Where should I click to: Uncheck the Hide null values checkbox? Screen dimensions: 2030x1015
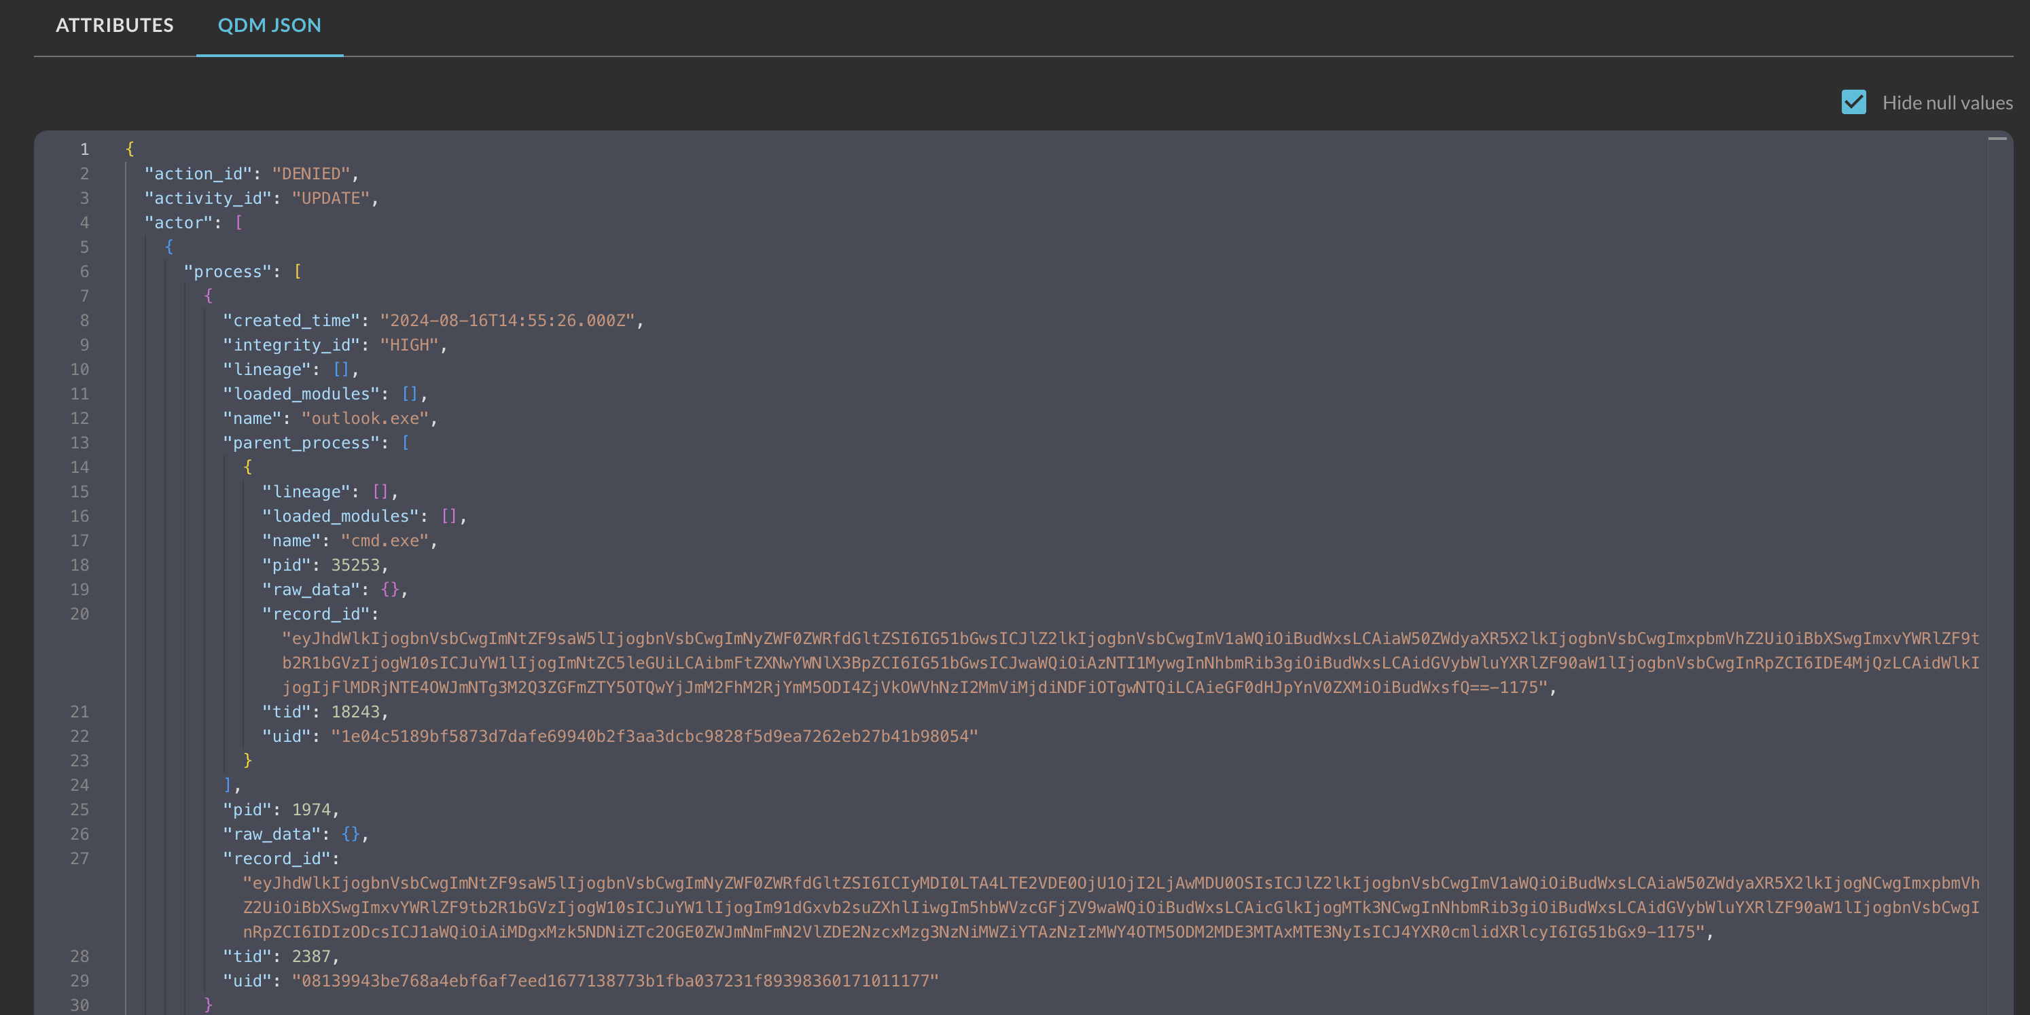(x=1853, y=103)
